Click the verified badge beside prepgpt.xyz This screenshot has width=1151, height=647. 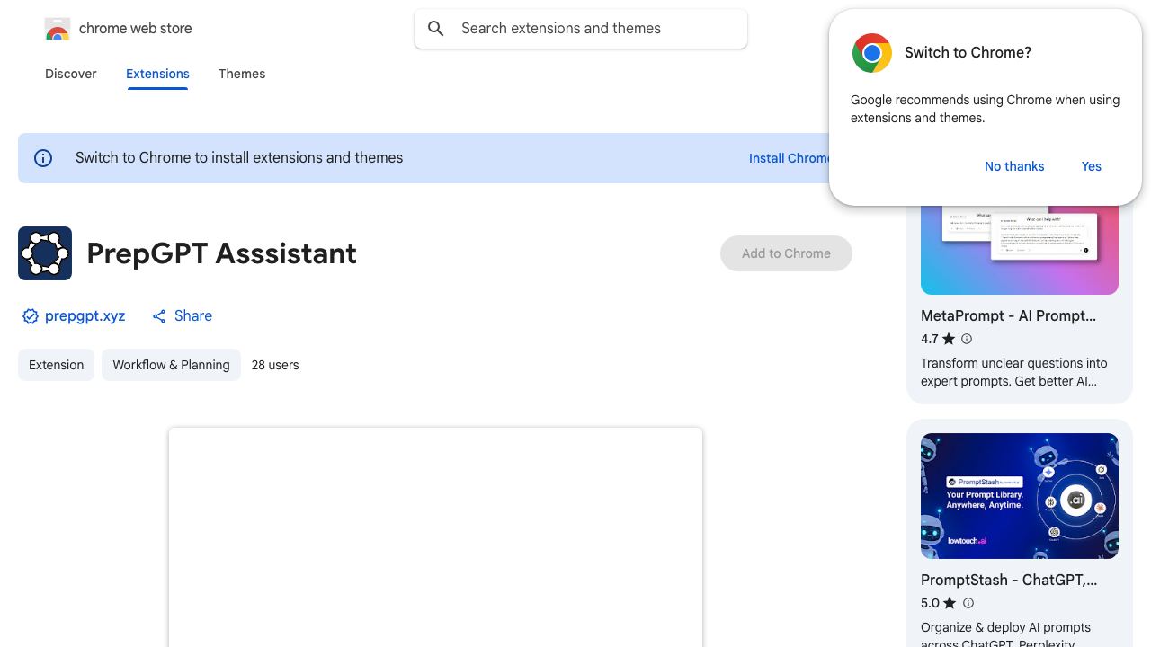pyautogui.click(x=31, y=316)
